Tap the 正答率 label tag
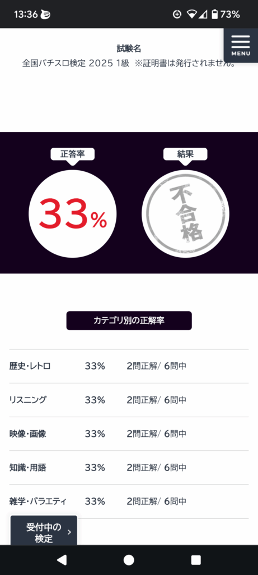This screenshot has width=258, height=575. click(x=72, y=154)
